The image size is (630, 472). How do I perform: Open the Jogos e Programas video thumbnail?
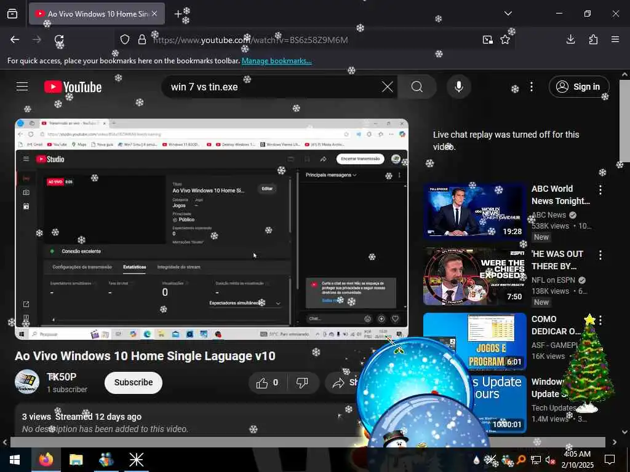[474, 341]
